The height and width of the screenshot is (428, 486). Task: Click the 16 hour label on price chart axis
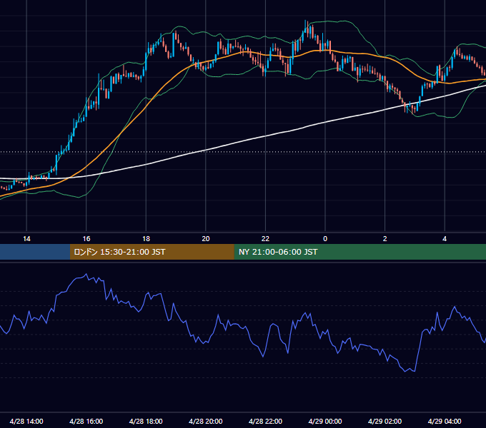pos(86,239)
